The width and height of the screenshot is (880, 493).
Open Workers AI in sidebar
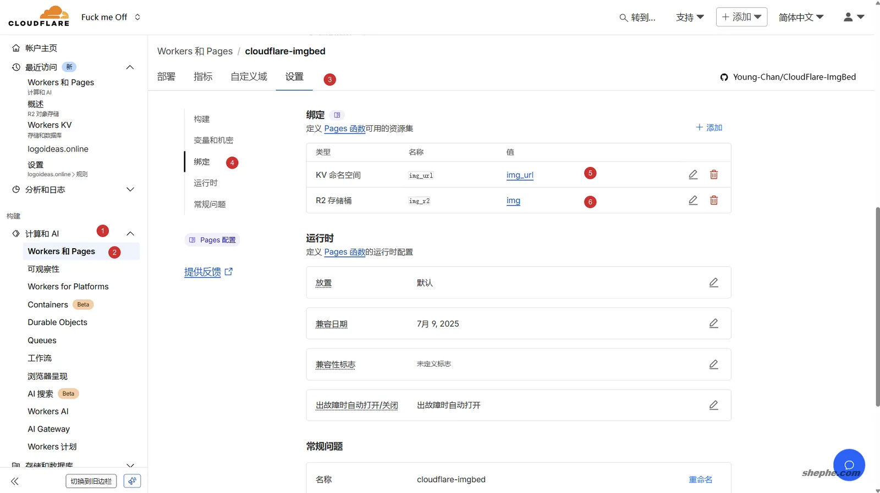48,411
